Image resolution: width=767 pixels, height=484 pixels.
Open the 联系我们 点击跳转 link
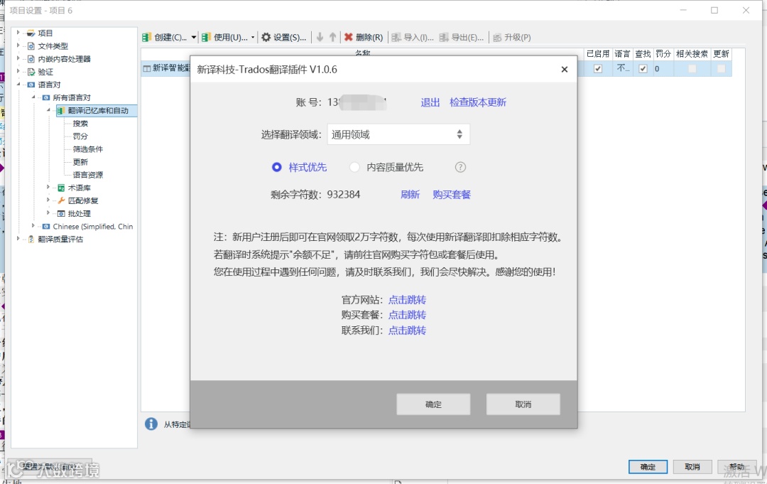tap(407, 330)
